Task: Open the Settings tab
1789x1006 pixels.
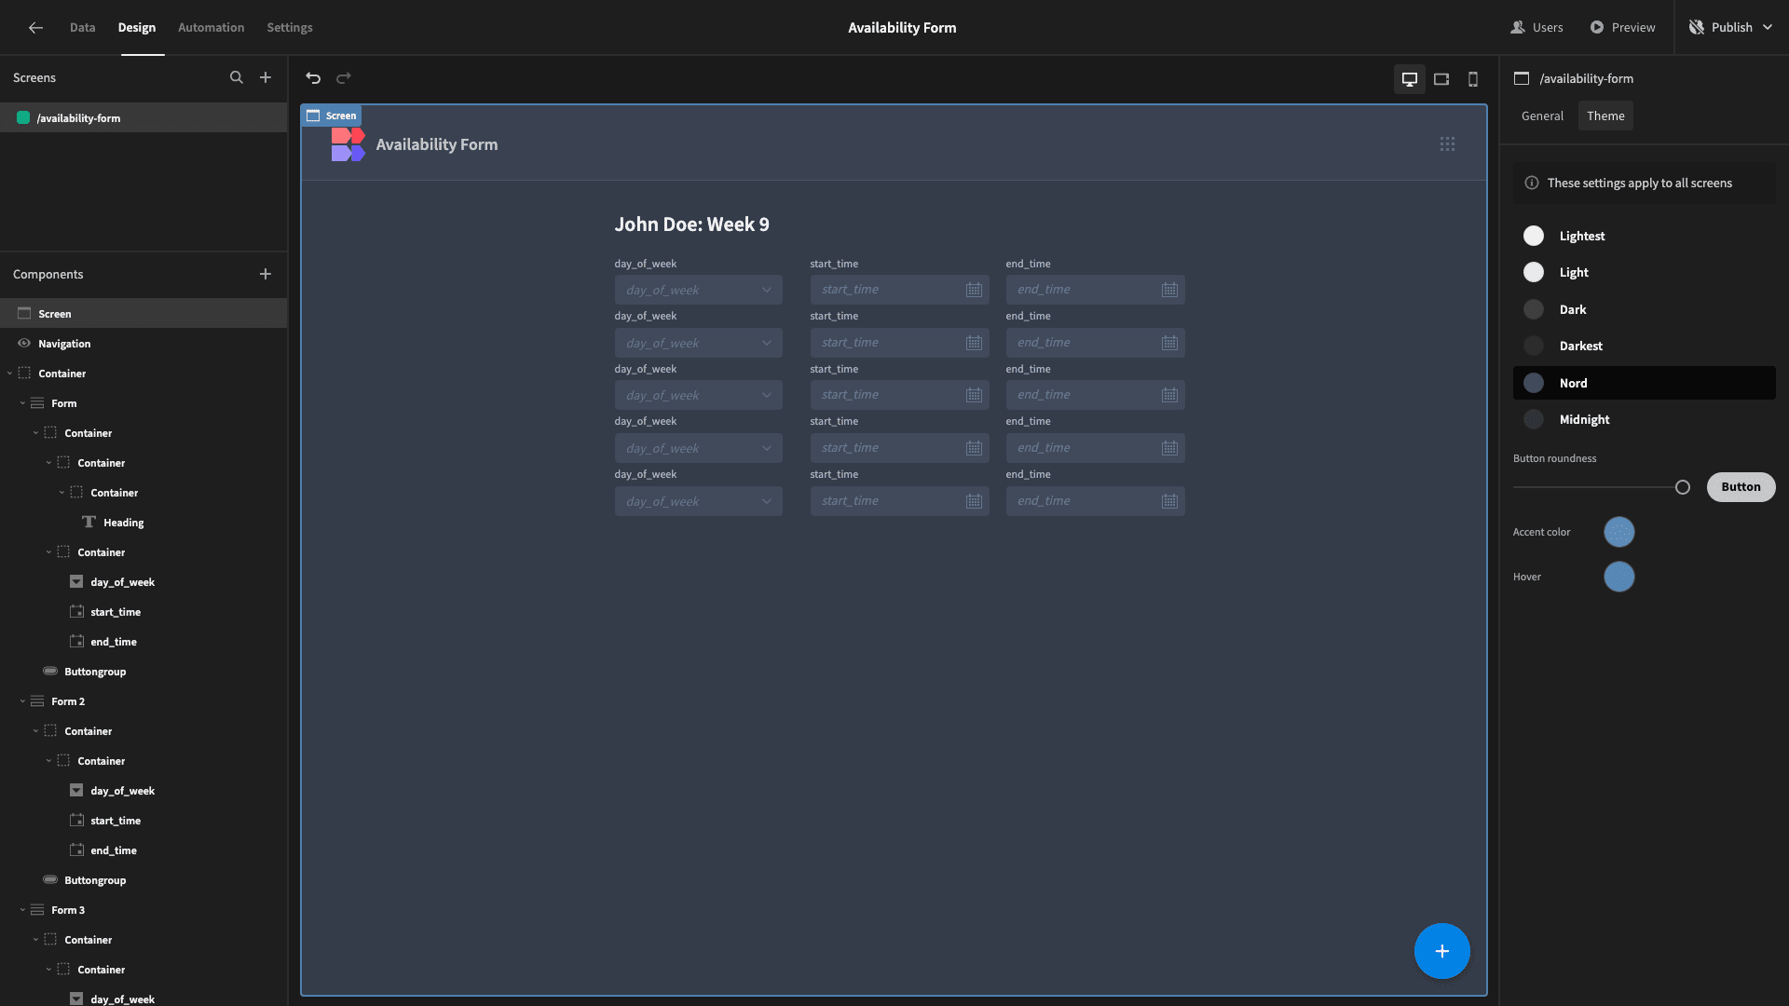Action: point(290,28)
